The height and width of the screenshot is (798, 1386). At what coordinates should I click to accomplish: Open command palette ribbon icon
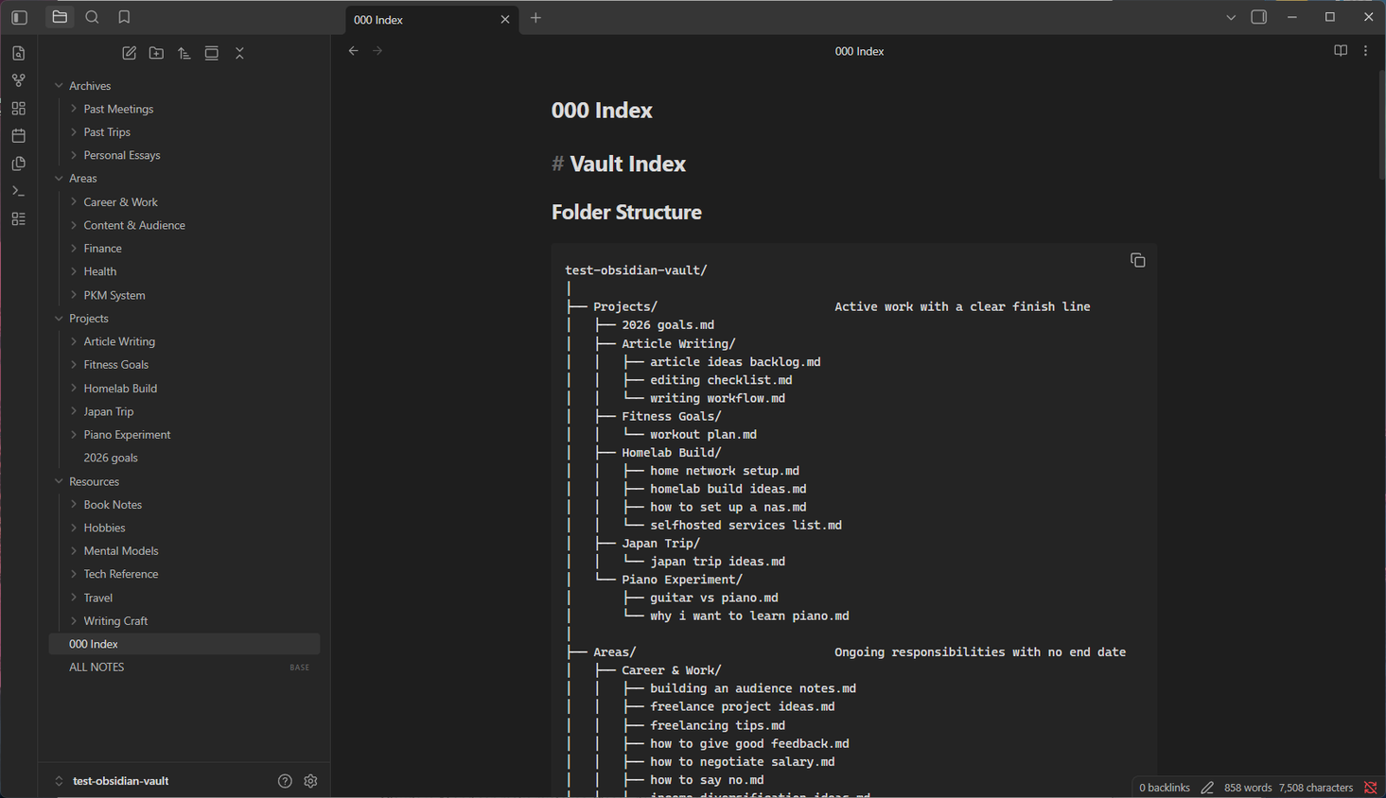(x=19, y=191)
